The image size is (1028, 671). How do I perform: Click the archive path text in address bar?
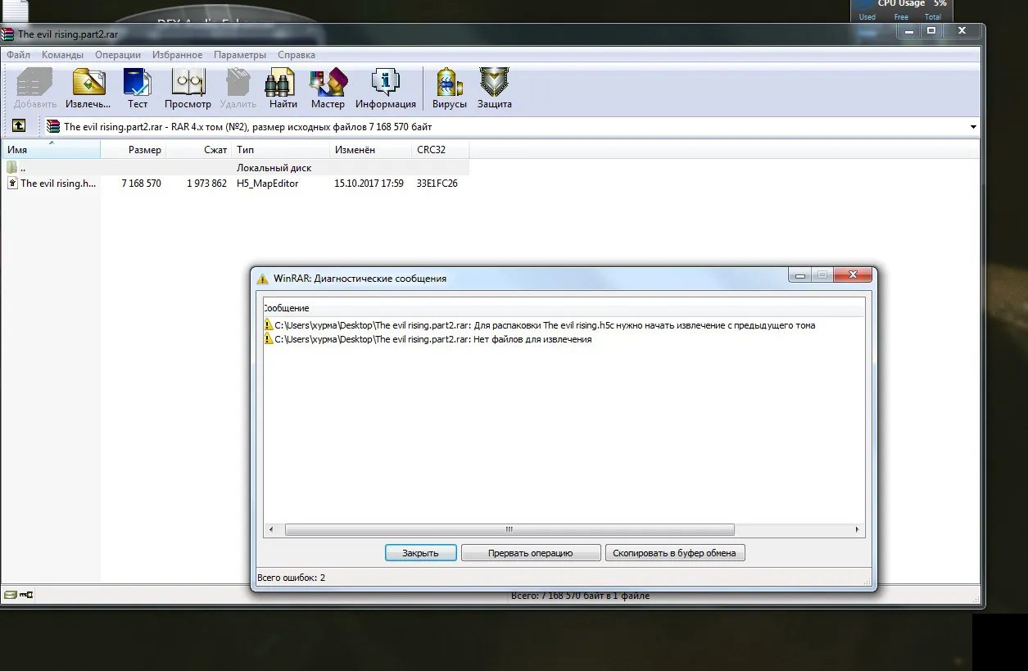[247, 127]
